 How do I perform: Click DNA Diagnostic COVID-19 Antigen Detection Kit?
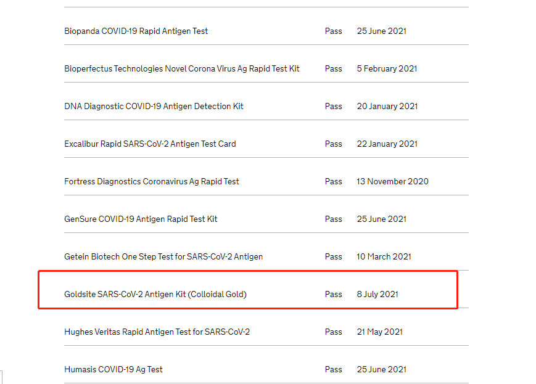coord(154,106)
